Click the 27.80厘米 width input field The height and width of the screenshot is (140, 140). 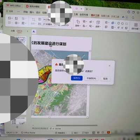[x=49, y=24]
